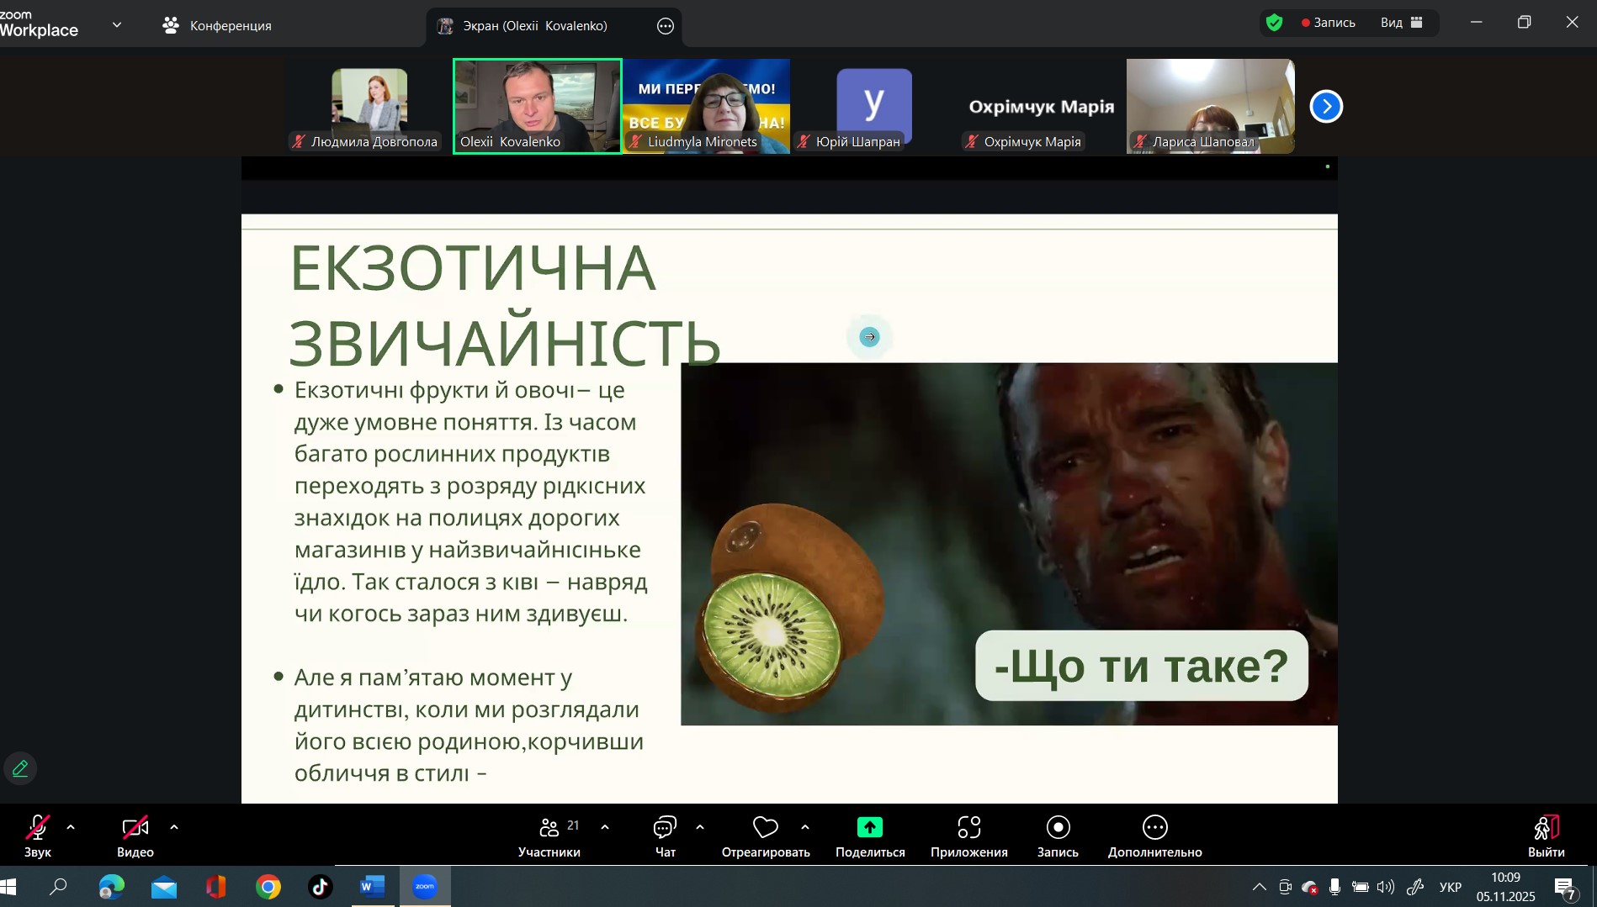Click the green security shield icon
This screenshot has width=1597, height=907.
1274,23
